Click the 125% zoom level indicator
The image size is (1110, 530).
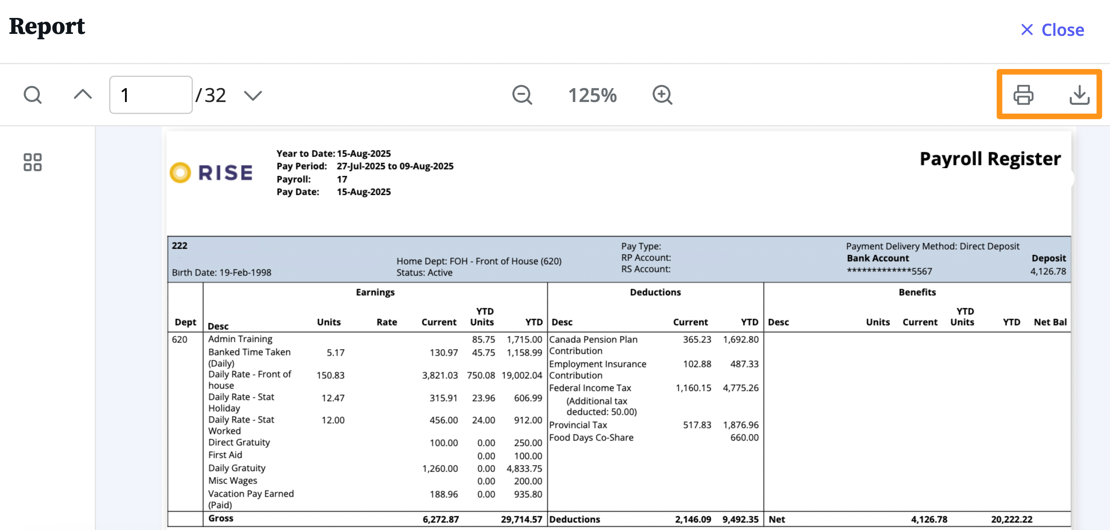point(592,95)
